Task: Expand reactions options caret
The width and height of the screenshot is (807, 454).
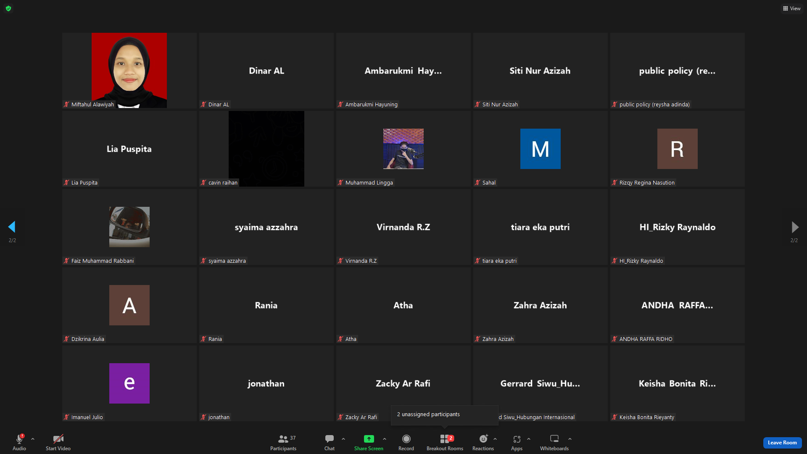Action: (495, 439)
